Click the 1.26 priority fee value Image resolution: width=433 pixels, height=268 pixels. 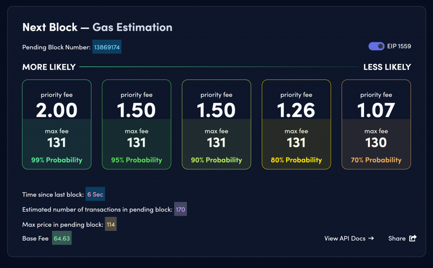click(x=296, y=110)
